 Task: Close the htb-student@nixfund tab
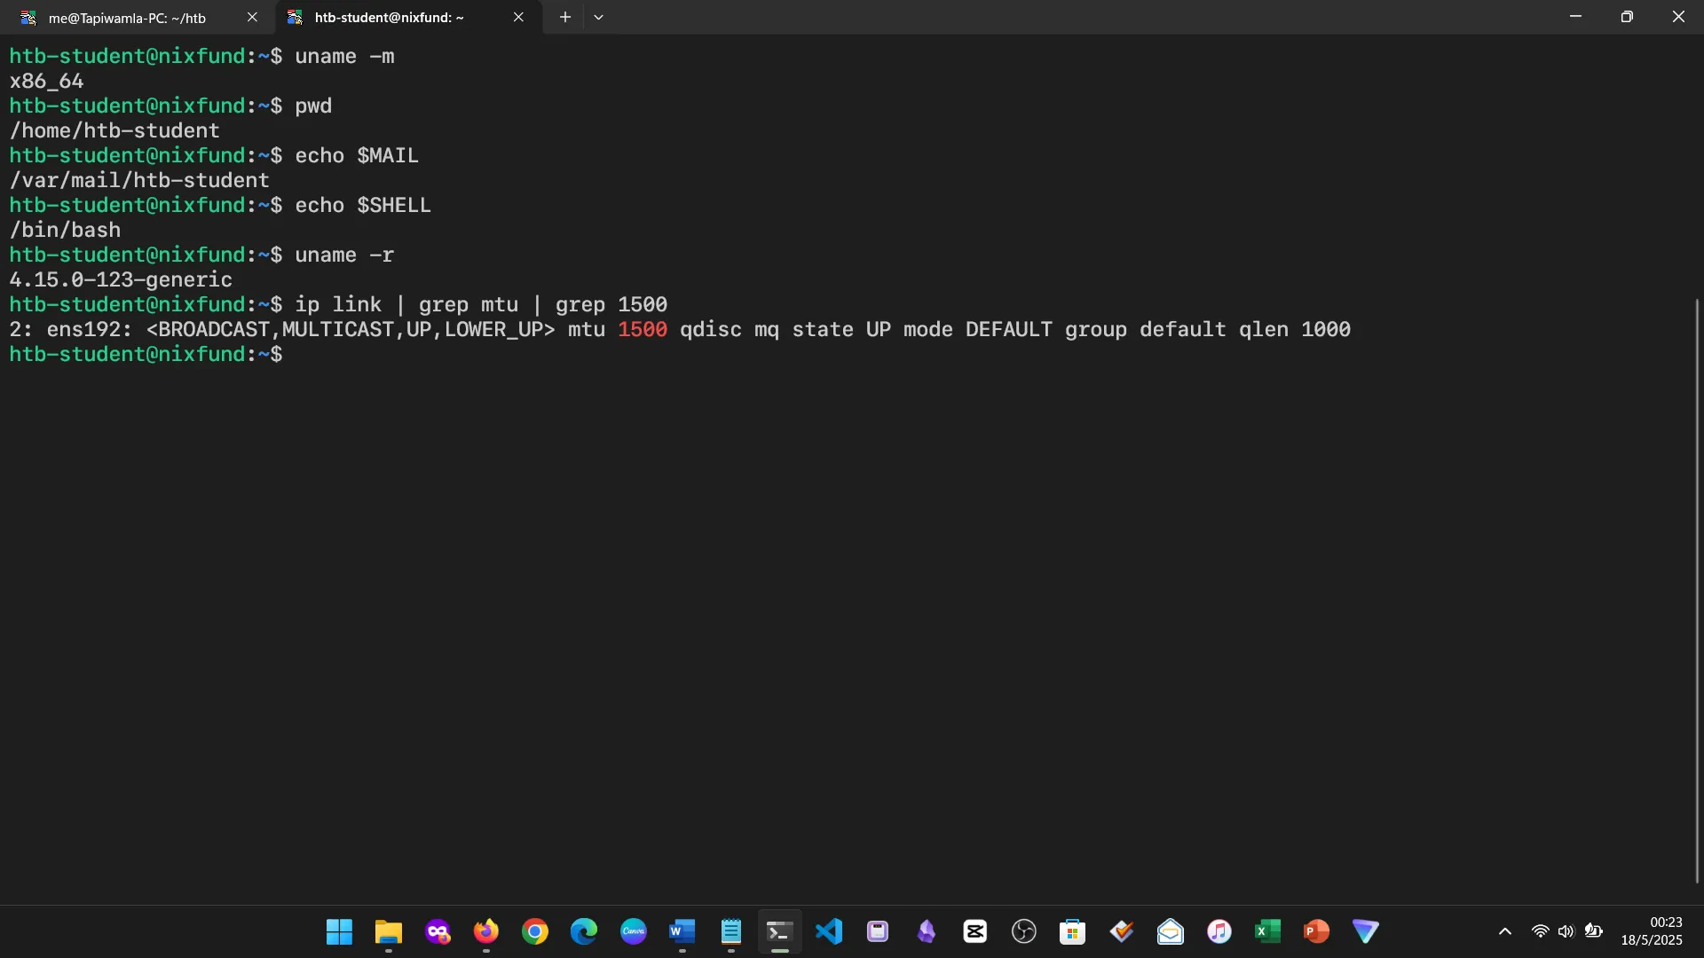tap(518, 17)
